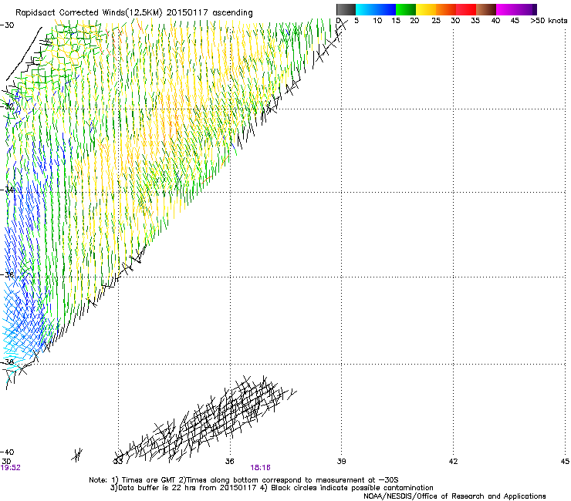Click the orange 25-30 knots color band
Image resolution: width=571 pixels, height=501 pixels.
click(446, 9)
